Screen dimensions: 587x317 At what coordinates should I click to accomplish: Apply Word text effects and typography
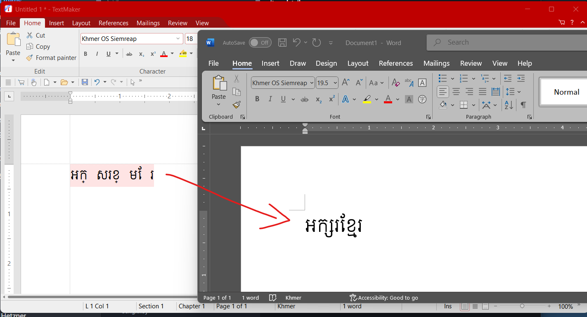[x=345, y=99]
